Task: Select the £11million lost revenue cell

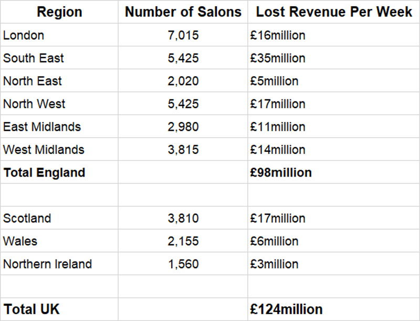Action: [x=278, y=127]
